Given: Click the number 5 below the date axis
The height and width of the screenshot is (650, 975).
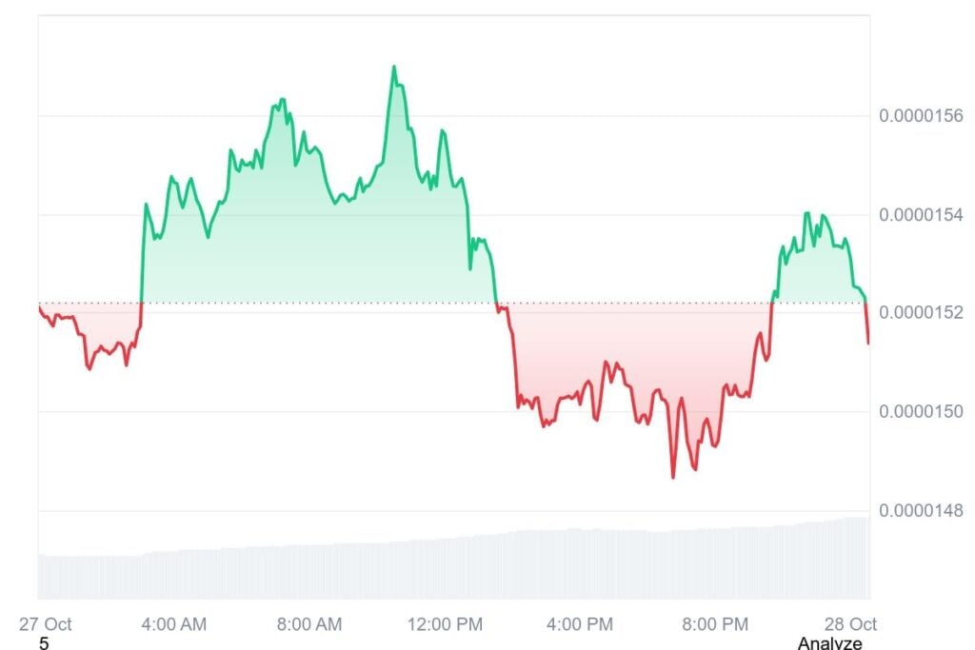Looking at the screenshot, I should coord(44,643).
